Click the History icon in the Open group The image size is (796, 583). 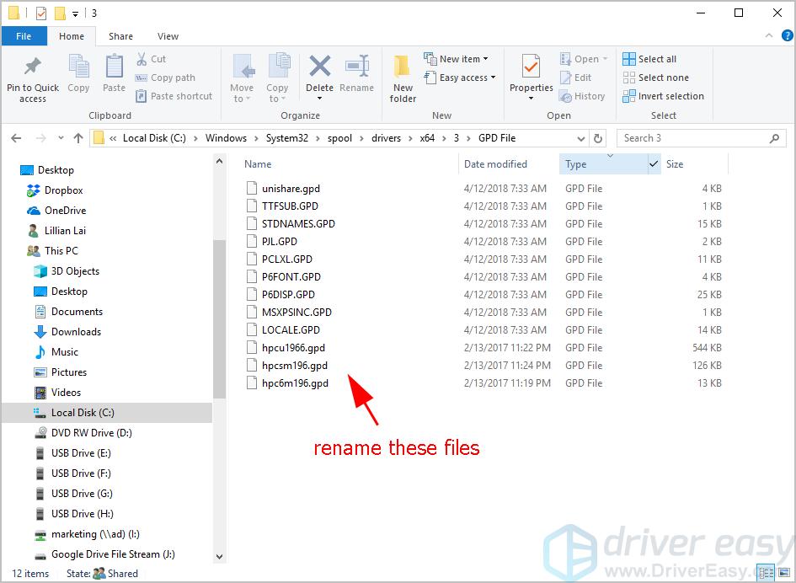click(x=584, y=95)
